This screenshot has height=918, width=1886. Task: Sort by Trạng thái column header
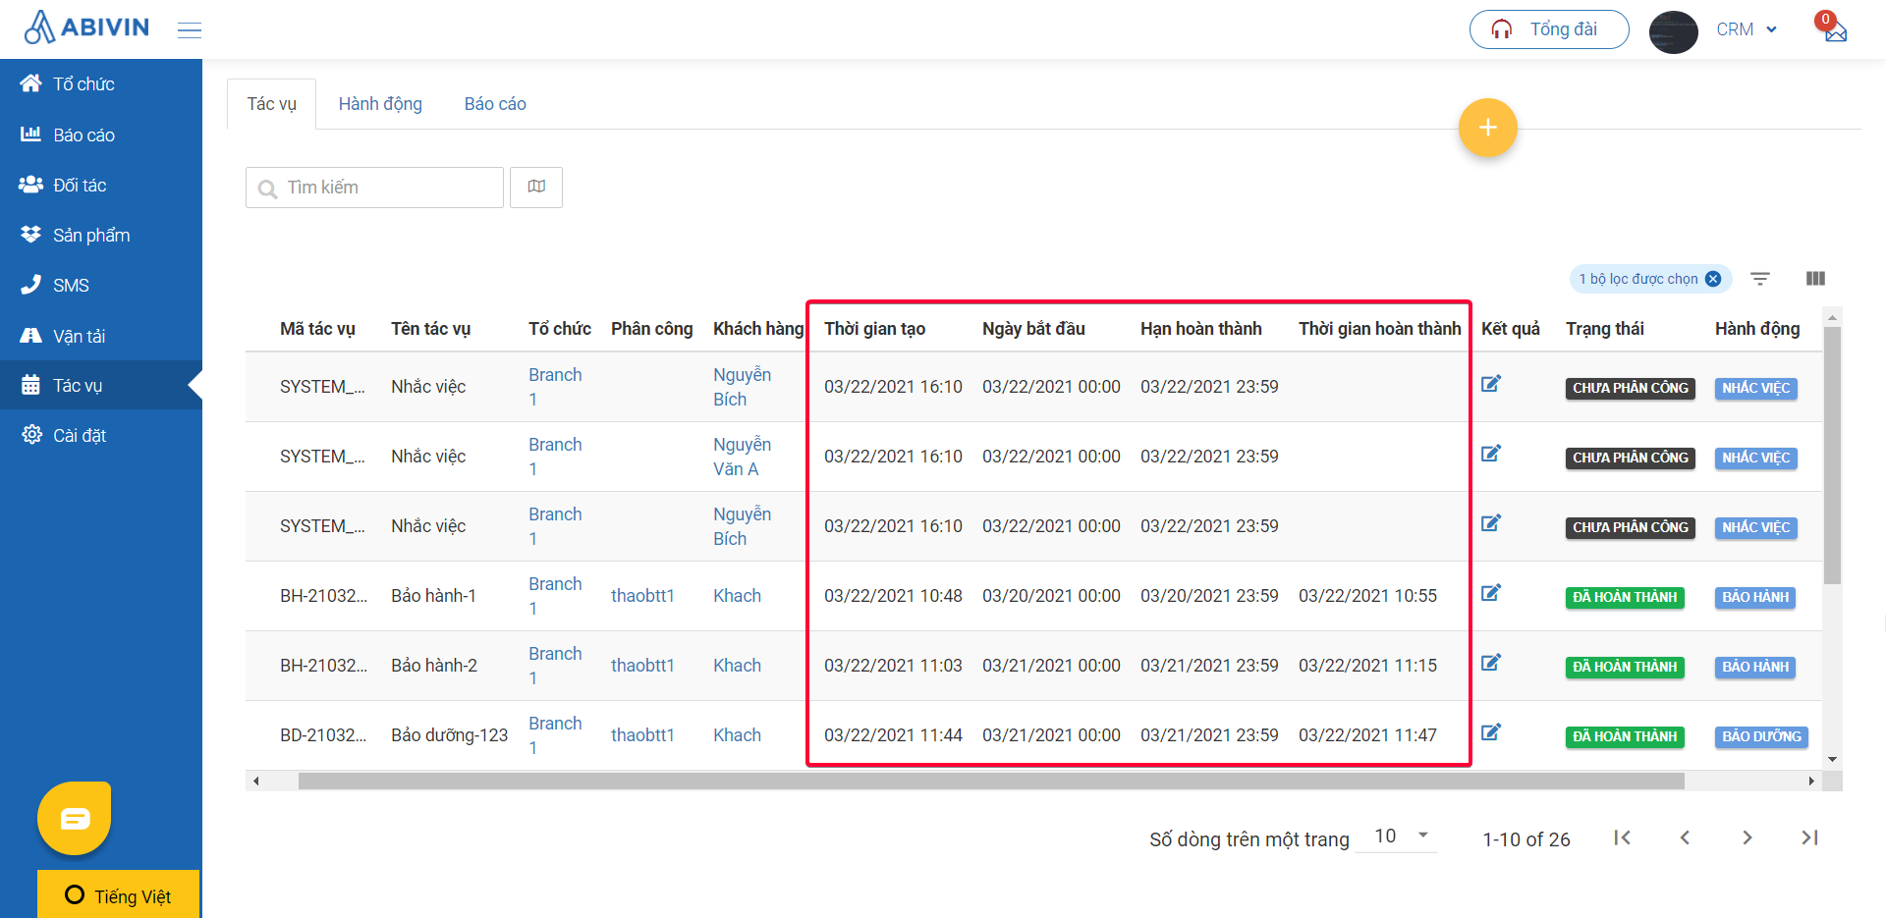(x=1604, y=329)
